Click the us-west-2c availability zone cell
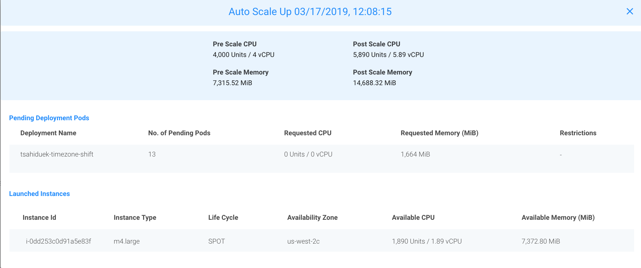This screenshot has width=641, height=268. tap(303, 241)
